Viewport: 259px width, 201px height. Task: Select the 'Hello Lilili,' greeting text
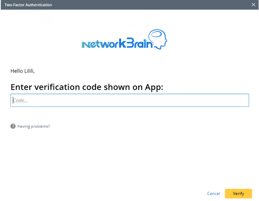click(23, 71)
